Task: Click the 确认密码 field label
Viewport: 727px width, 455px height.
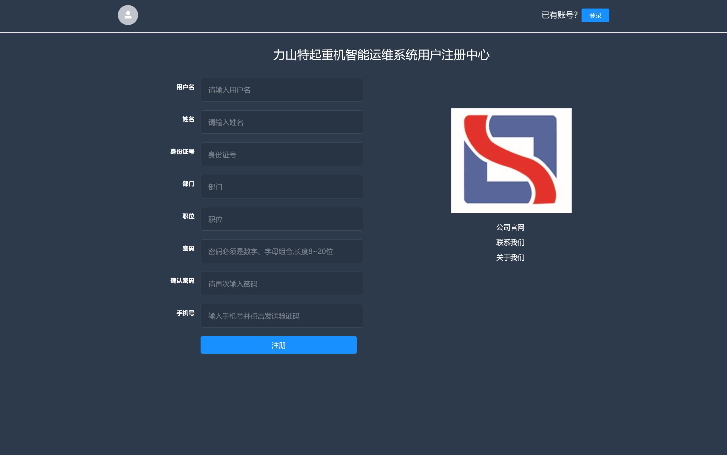Action: [182, 281]
